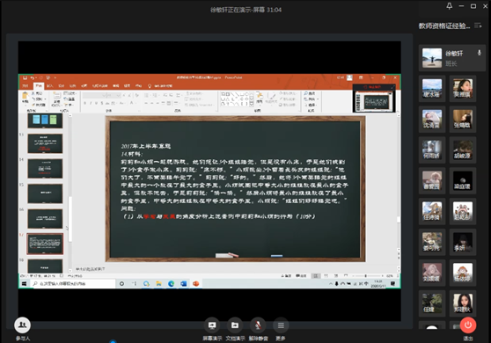
Task: Pin the meeting window on top
Action: tap(450, 6)
